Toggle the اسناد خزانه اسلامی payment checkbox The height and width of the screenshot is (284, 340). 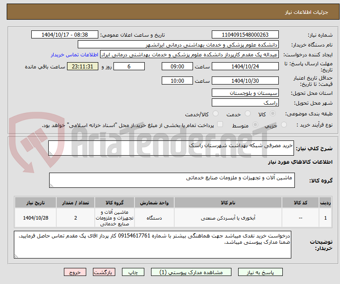(220, 124)
